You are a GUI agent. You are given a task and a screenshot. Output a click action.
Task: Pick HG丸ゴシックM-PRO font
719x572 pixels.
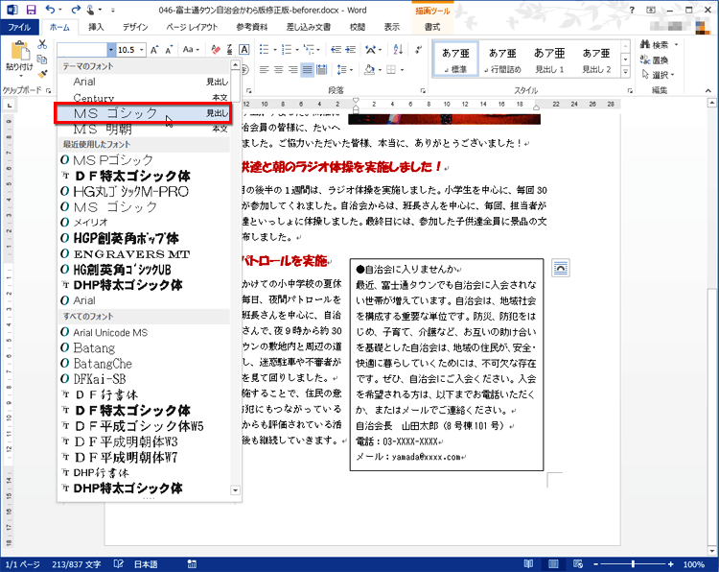click(143, 191)
